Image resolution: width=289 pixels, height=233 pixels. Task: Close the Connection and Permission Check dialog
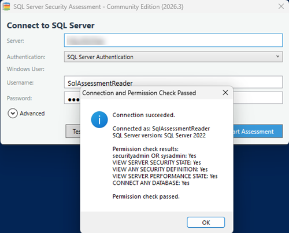225,93
